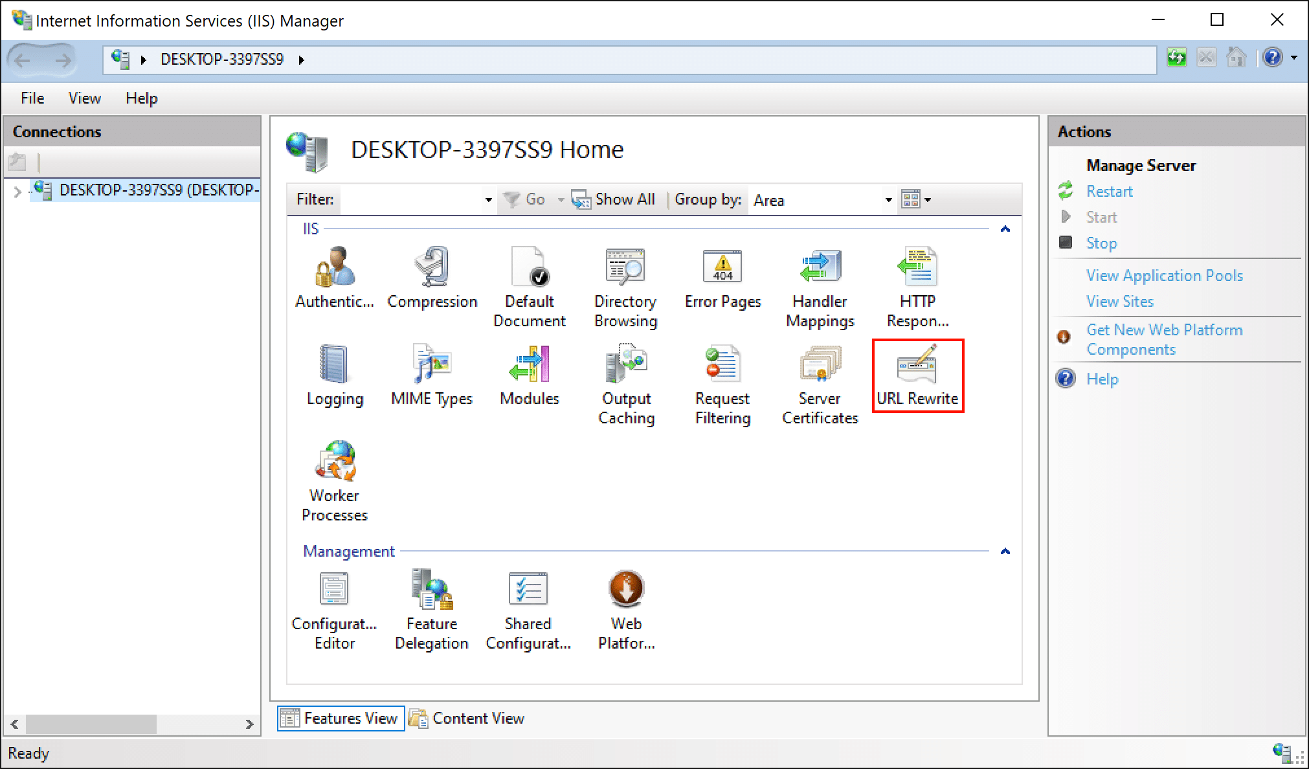Switch to Content View tab

[x=467, y=719]
